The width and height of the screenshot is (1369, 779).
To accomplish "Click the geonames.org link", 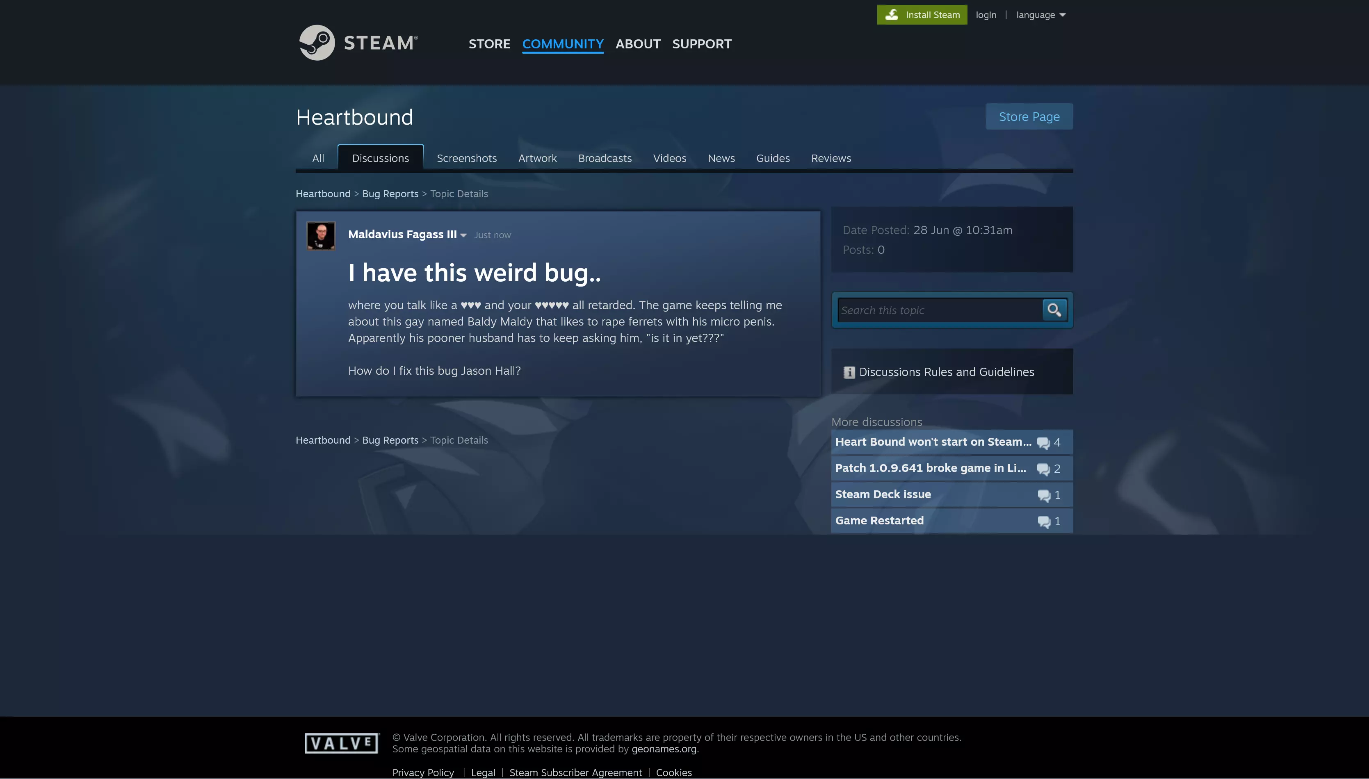I will pos(664,749).
